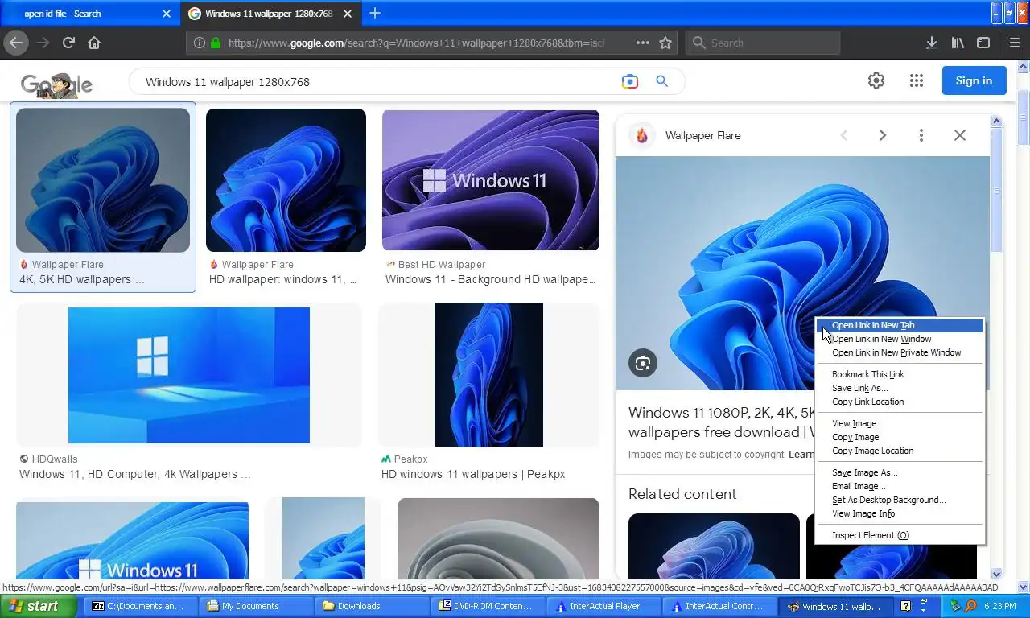Switch to My Documents taskbar item
This screenshot has width=1030, height=618.
[256, 606]
